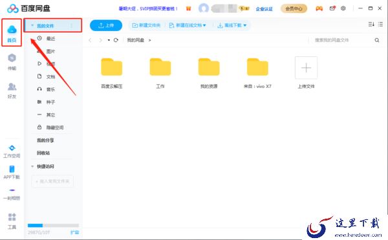The image size is (388, 240).
Task: Click the more options dots beside 我的文件
Action: (72, 25)
